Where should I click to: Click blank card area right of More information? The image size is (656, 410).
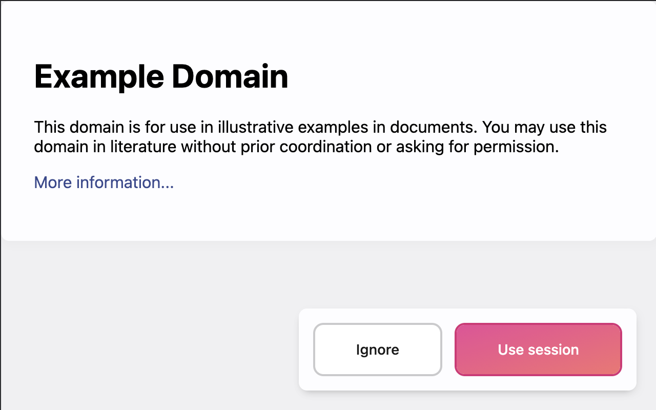pos(384,182)
